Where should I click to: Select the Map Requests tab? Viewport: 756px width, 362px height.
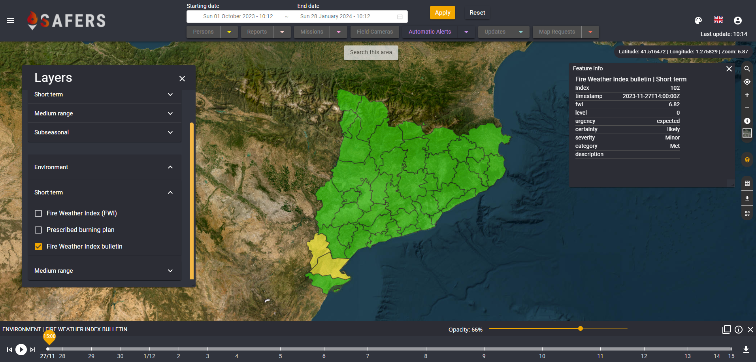point(557,32)
